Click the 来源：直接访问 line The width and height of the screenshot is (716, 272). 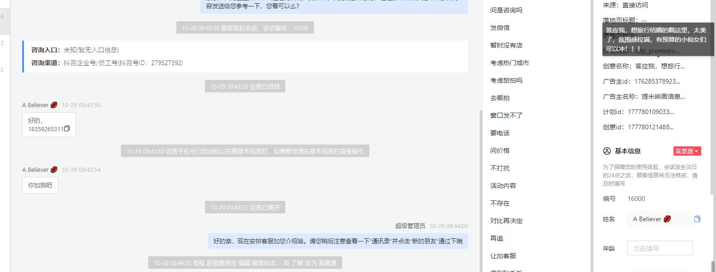tap(625, 5)
